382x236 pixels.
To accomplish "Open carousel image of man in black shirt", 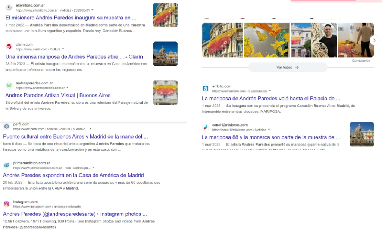I will click(x=314, y=40).
